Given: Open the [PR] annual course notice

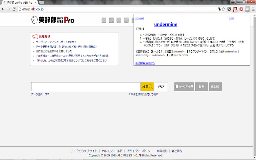Looking at the screenshot, I should tap(72, 56).
